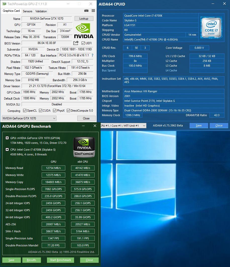Click the CPU Clock value 799.6 MHz
The width and height of the screenshot is (230, 267).
135,56
